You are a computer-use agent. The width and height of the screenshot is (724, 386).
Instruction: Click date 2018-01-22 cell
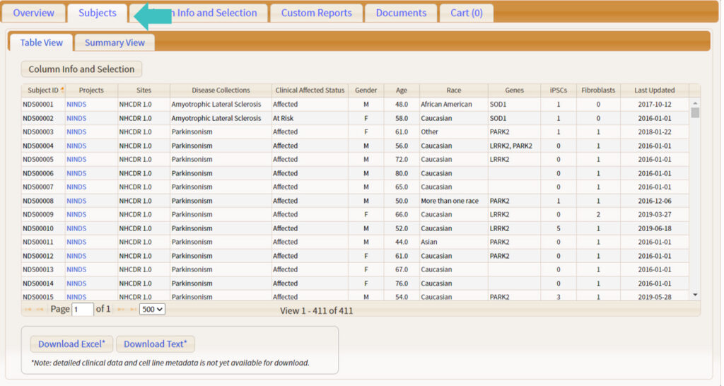pos(654,131)
